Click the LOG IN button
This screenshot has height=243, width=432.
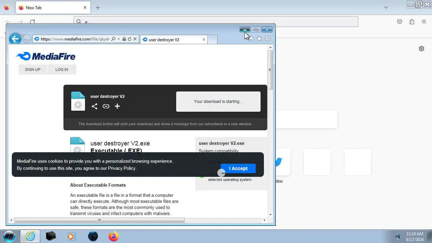(x=62, y=70)
